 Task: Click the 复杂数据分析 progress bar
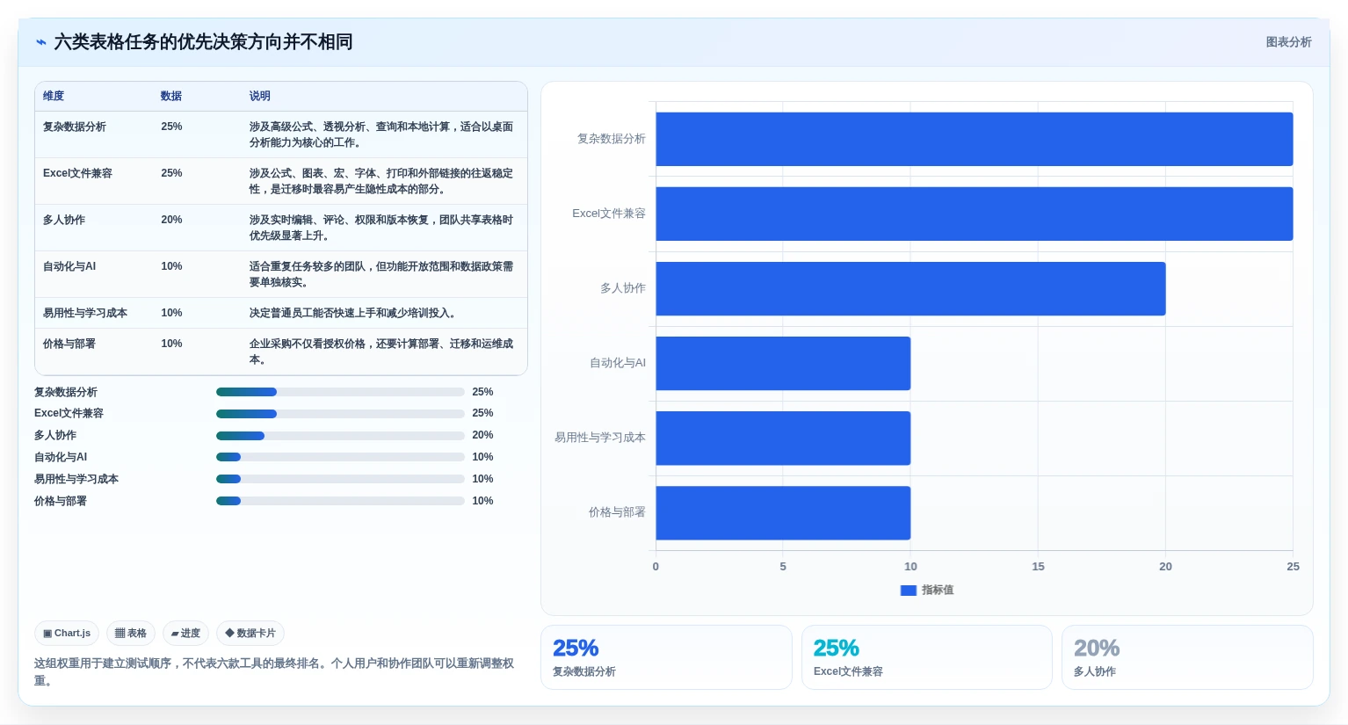340,392
